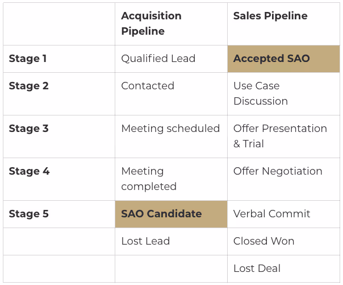The width and height of the screenshot is (343, 285).
Task: Click the Stage 5 row label
Action: tap(28, 214)
